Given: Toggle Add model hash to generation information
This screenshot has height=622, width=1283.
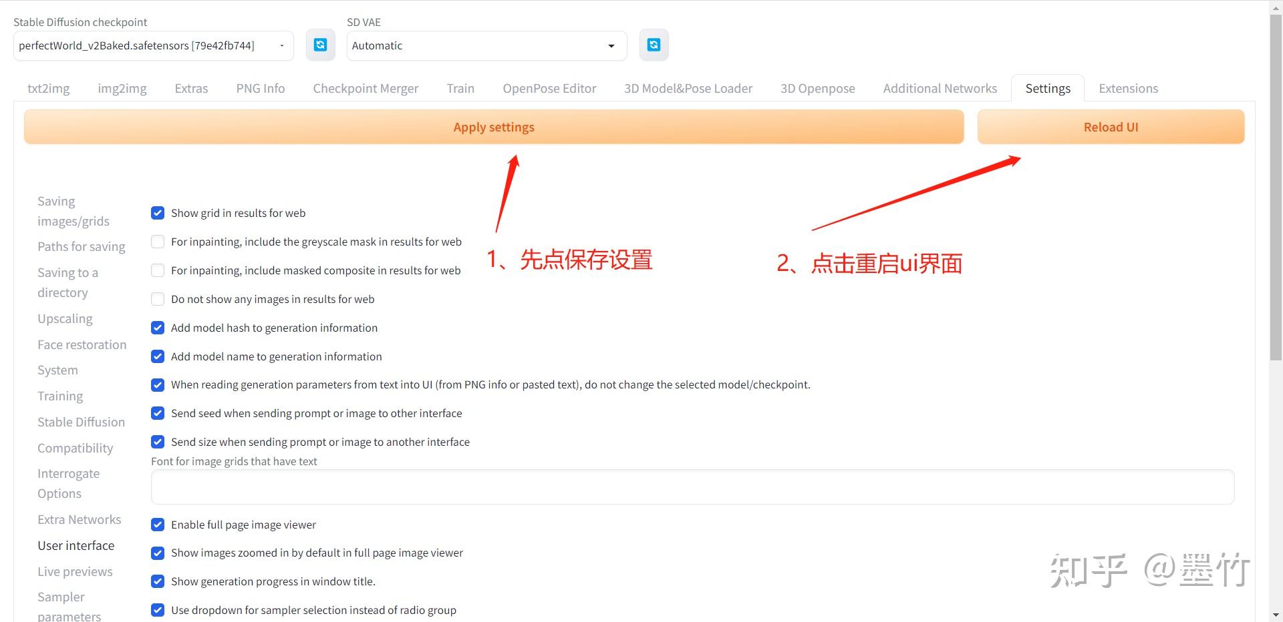Looking at the screenshot, I should click(x=158, y=328).
